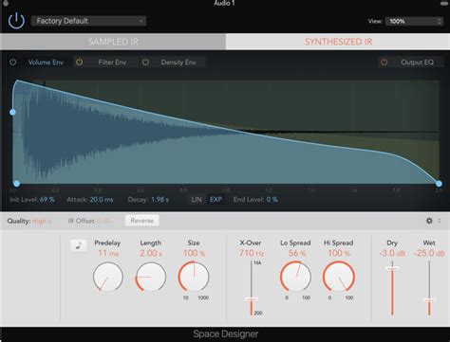This screenshot has width=450, height=342.
Task: Toggle the Output EQ power icon
Action: pos(384,63)
